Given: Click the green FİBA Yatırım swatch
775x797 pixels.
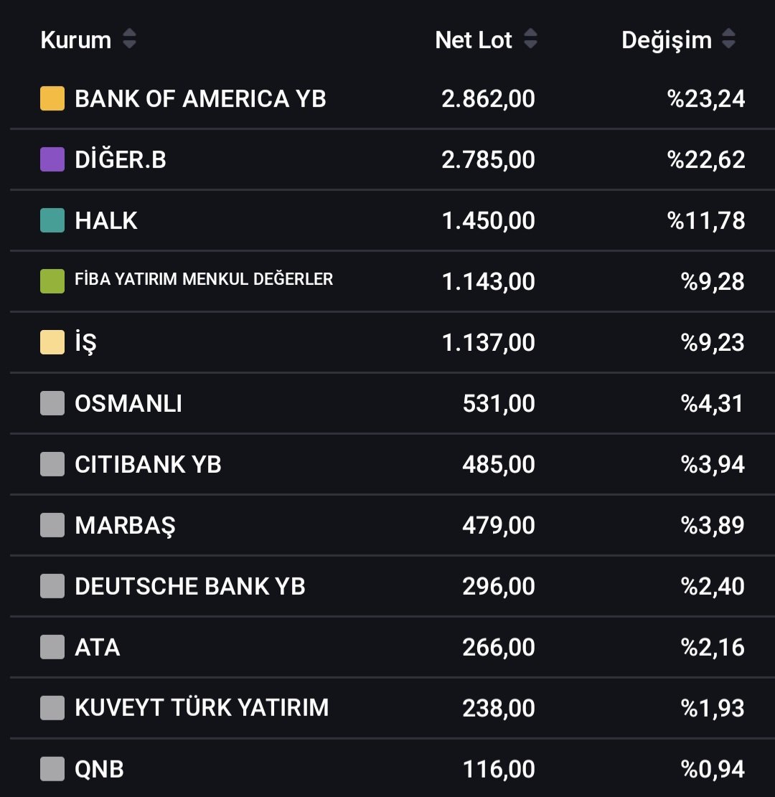Looking at the screenshot, I should [x=52, y=282].
